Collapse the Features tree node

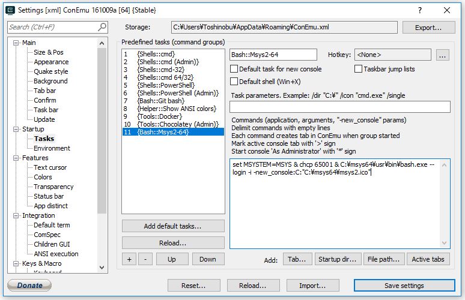16,158
